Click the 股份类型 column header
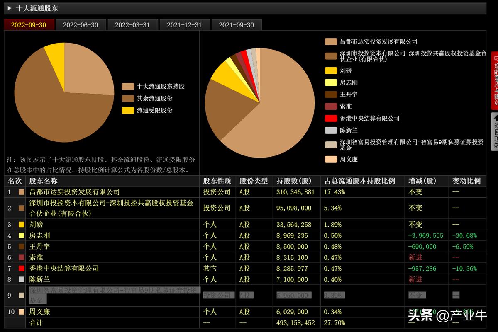The width and height of the screenshot is (498, 332). [x=254, y=181]
